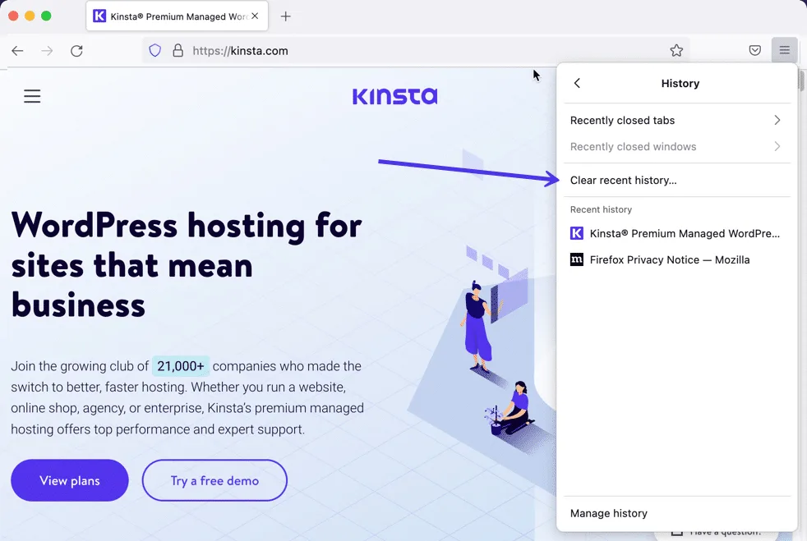Click the macOS yellow minimize button

coord(30,16)
